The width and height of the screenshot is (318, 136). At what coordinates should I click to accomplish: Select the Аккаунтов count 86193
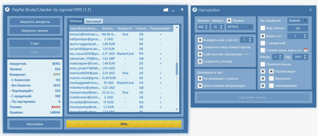click(x=56, y=64)
